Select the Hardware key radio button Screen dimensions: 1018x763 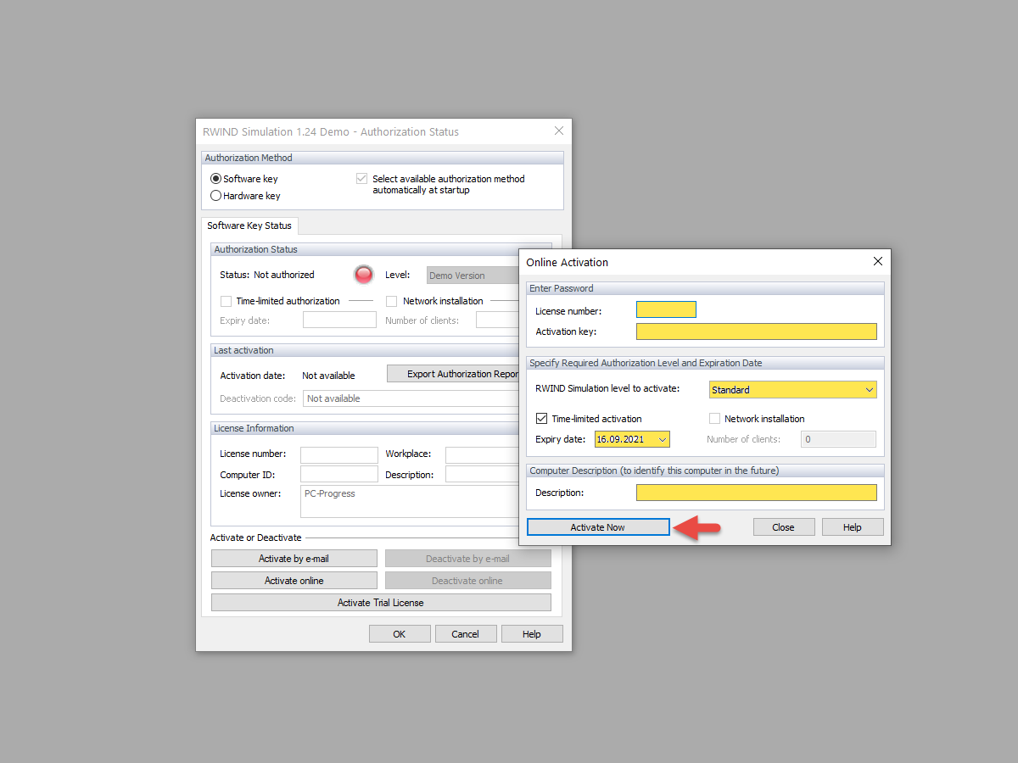[x=216, y=196]
